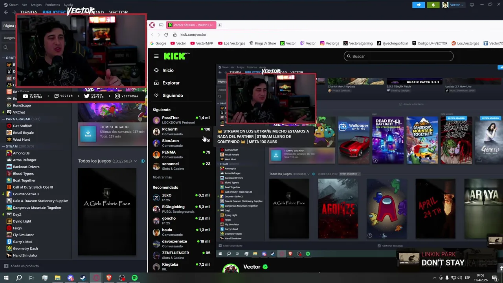Open the Kick hamburger menu
Viewport: 503px width, 283px height.
coord(156,56)
